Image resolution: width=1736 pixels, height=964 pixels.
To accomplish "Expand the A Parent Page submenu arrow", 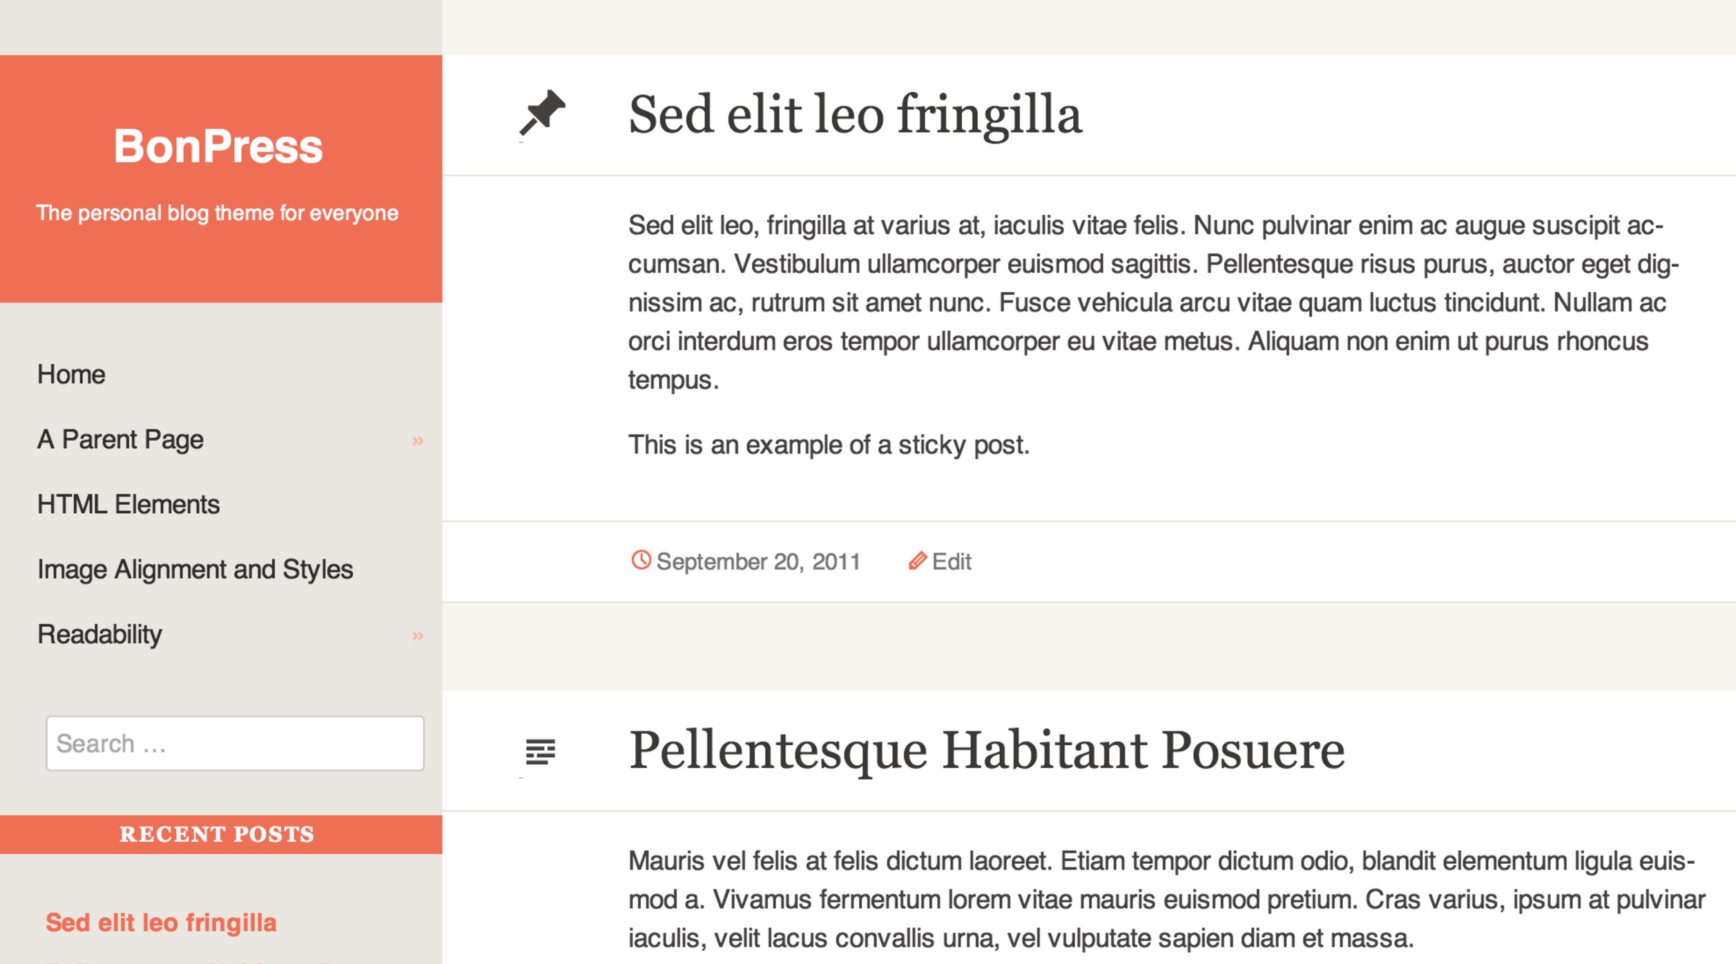I will [418, 441].
